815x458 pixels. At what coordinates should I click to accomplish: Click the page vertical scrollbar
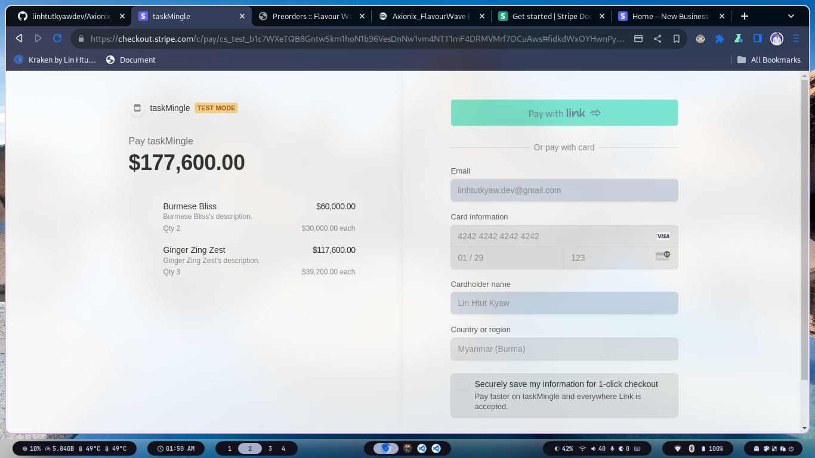tap(804, 230)
